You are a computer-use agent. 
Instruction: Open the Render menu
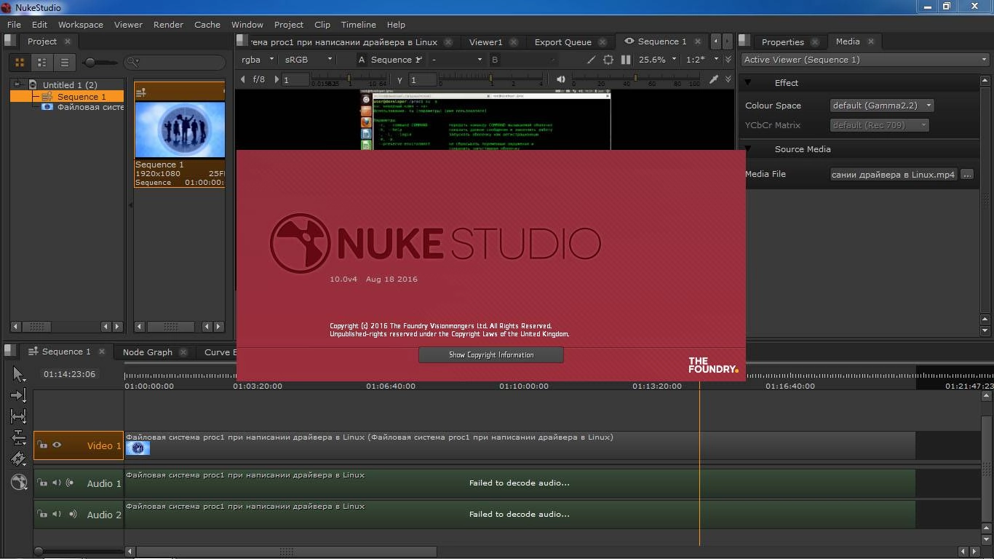pyautogui.click(x=168, y=24)
